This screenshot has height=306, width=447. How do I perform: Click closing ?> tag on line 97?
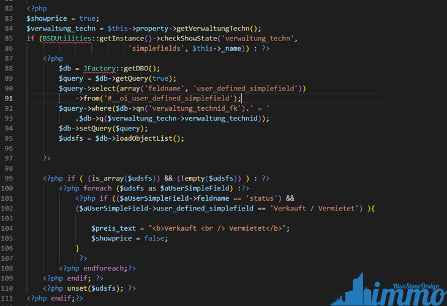point(47,159)
